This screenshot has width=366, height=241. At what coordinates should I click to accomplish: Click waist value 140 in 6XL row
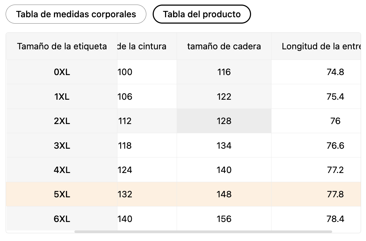coord(125,219)
